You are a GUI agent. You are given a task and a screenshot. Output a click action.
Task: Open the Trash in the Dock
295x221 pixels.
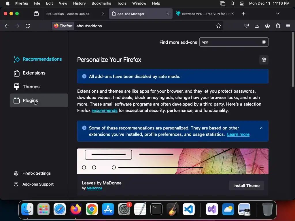tap(267, 209)
